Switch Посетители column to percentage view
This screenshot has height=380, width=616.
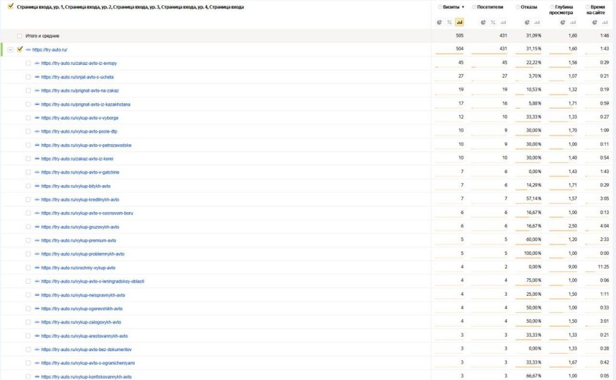493,22
